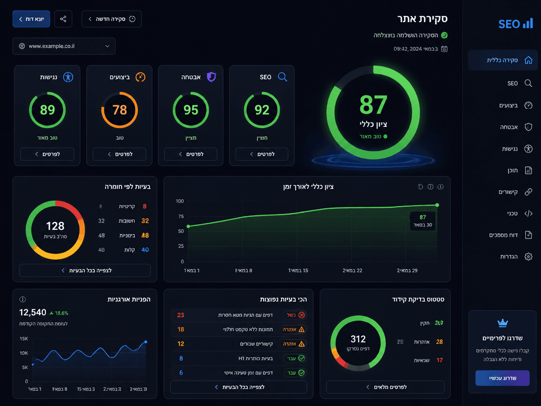Screen dimensions: 541x406
Task: Click the links chain icon
Action: (528, 192)
